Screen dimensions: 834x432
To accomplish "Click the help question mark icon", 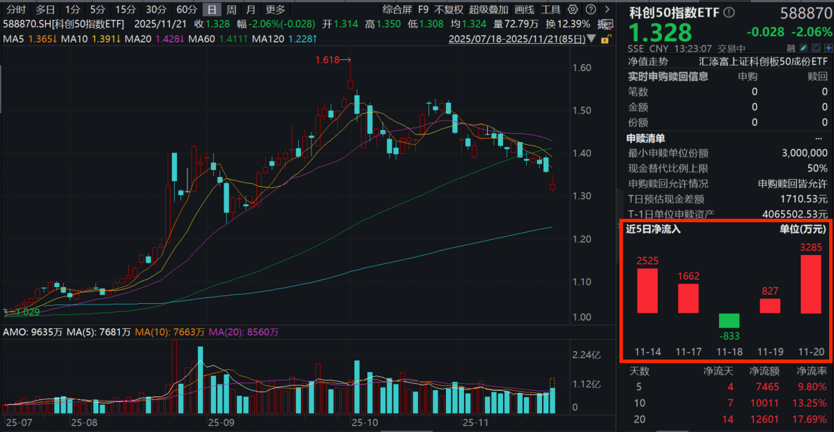I will (590, 10).
